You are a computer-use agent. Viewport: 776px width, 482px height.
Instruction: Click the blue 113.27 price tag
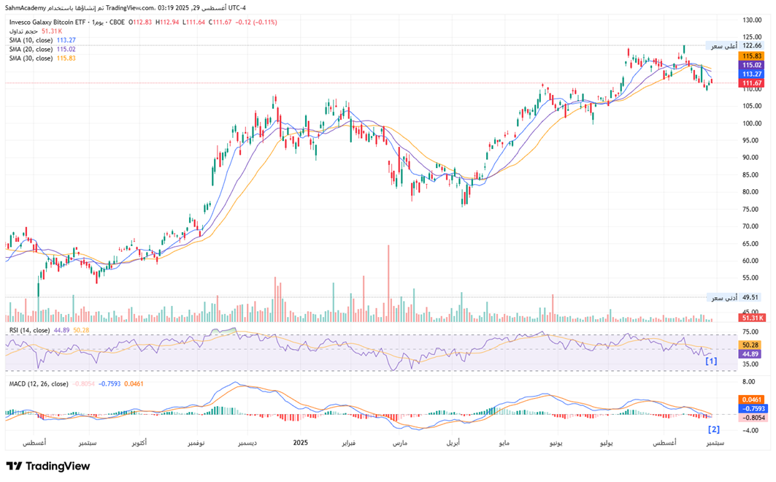pos(751,74)
